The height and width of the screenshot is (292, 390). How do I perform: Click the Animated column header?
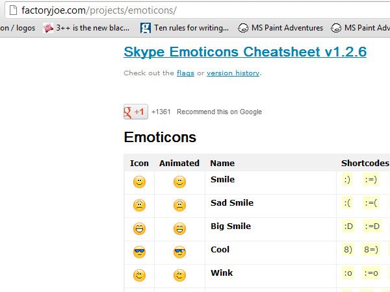coord(179,163)
